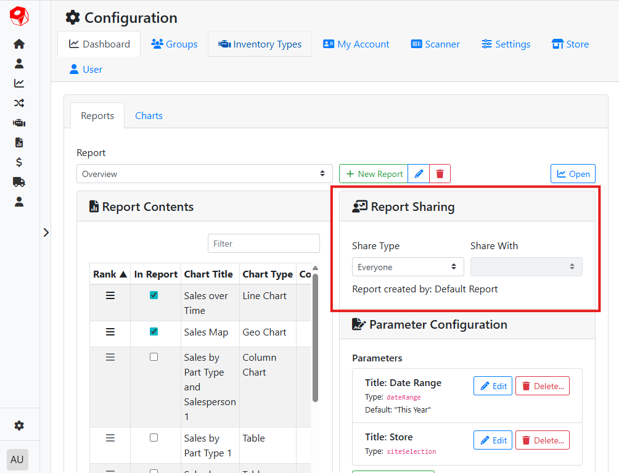Open the settings gear in sidebar bottom
Viewport: 619px width, 473px height.
[x=19, y=426]
